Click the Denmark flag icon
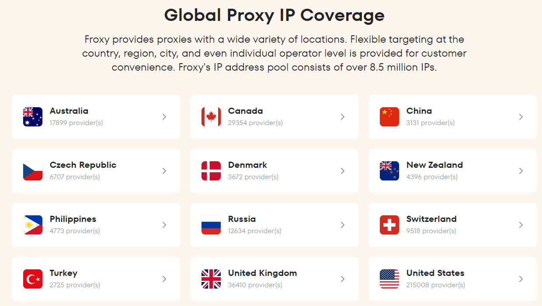 click(211, 171)
